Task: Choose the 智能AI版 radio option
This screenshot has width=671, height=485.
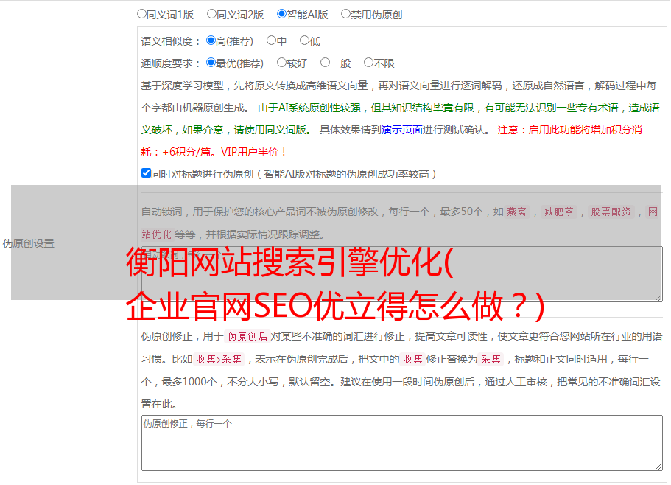Action: (281, 14)
